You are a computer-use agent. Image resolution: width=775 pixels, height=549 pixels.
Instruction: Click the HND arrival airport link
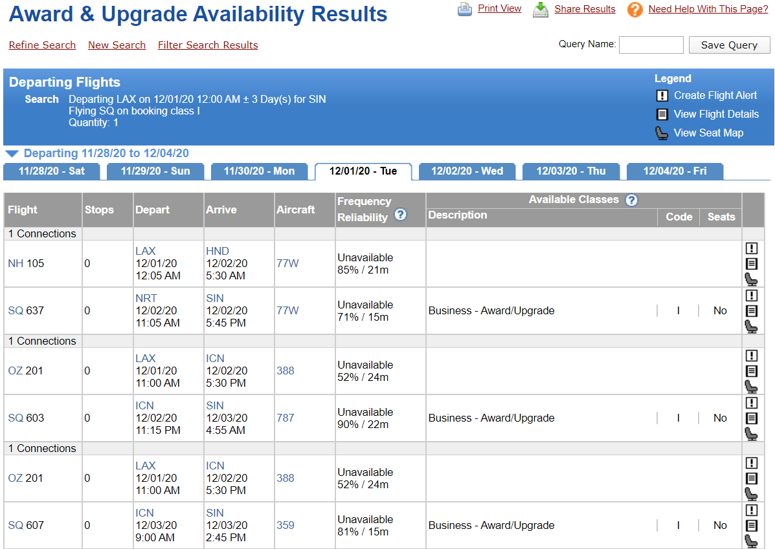click(x=218, y=252)
